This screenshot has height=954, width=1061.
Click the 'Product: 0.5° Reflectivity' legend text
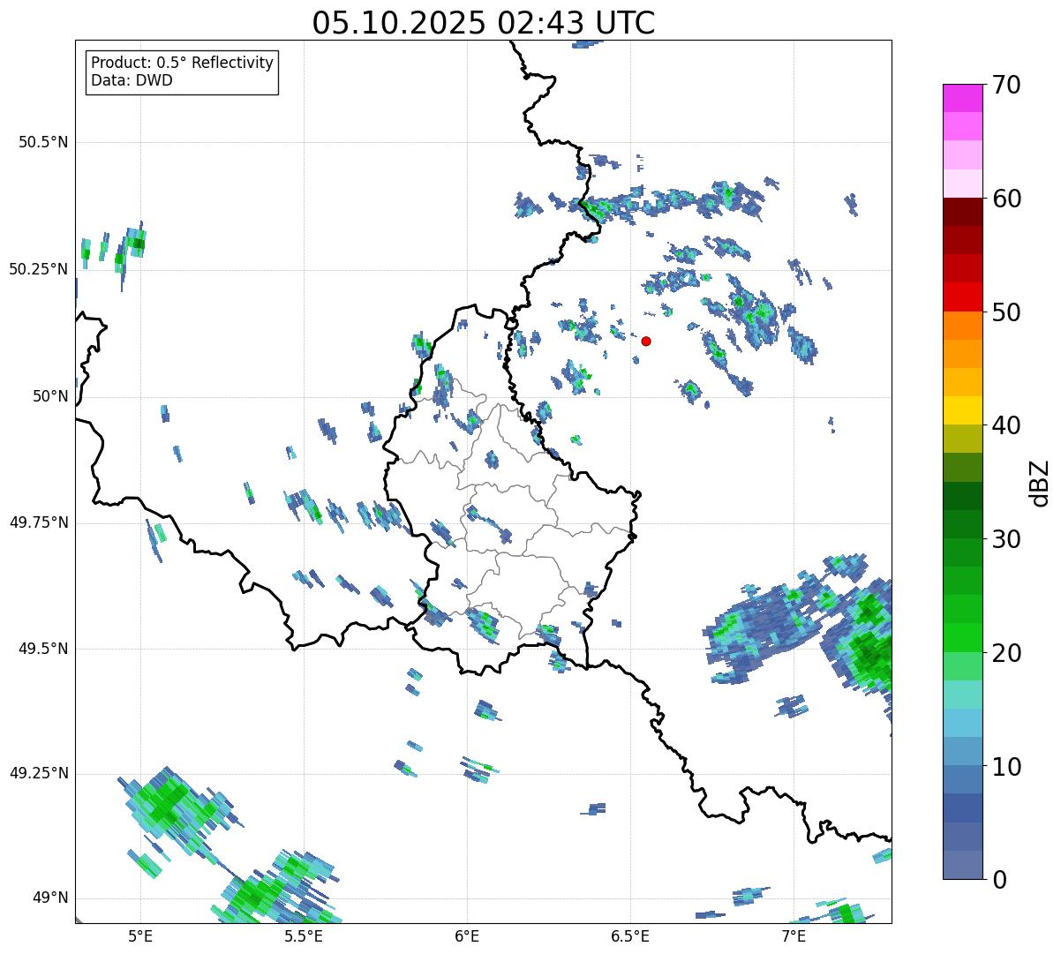(182, 64)
